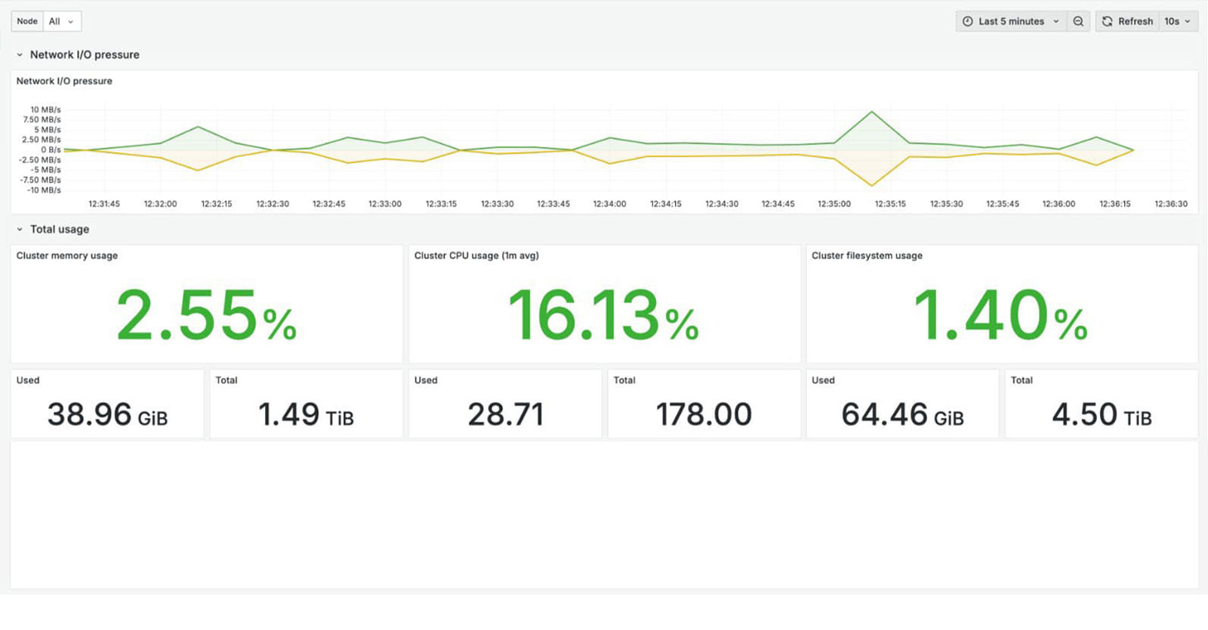Open the Cluster memory usage panel title menu

[x=67, y=256]
